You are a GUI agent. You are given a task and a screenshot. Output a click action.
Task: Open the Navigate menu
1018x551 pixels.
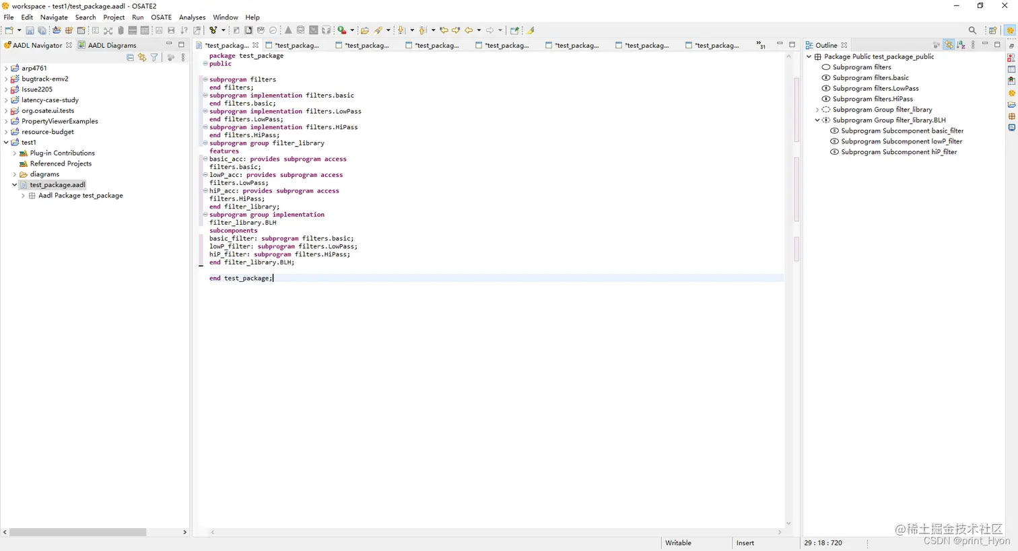click(54, 17)
